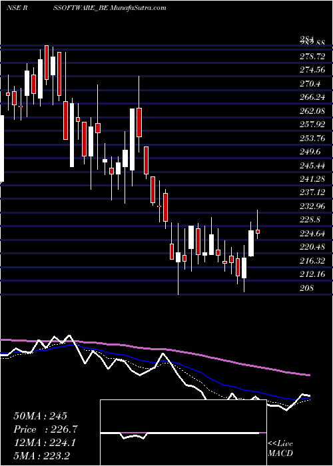The height and width of the screenshot is (466, 333).
Task: Click the 12MA : 224.1 label
Action: [x=45, y=443]
